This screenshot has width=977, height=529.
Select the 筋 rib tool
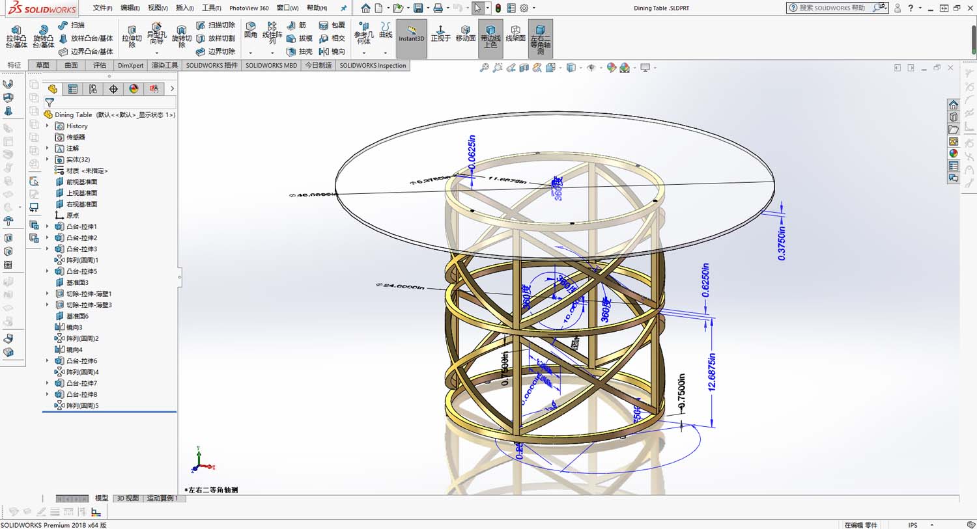tap(296, 25)
